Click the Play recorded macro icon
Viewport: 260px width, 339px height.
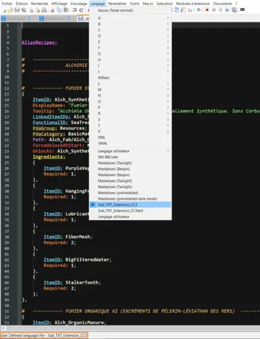[x=221, y=10]
